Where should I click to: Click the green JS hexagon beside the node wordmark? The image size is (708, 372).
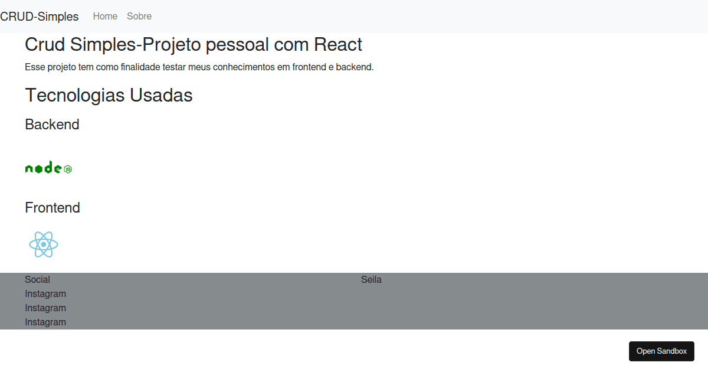point(67,168)
